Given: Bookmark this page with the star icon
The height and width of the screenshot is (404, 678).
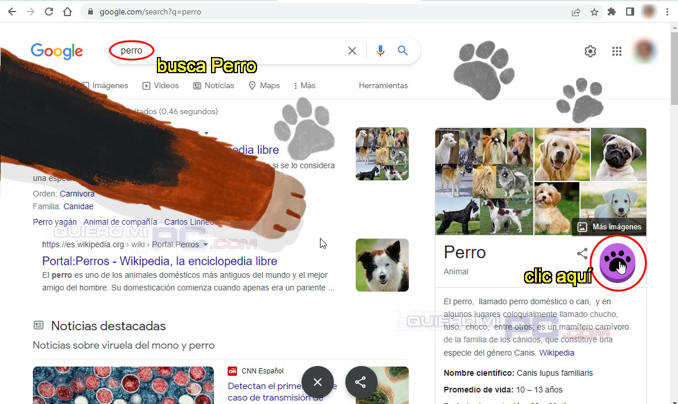Looking at the screenshot, I should click(x=594, y=12).
